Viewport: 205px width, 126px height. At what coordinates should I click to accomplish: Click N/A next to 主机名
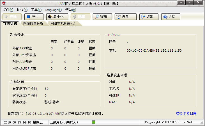click(132, 89)
